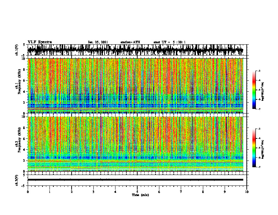Click the '9' tick on the time axis
This screenshot has height=215, width=278.
click(225, 192)
